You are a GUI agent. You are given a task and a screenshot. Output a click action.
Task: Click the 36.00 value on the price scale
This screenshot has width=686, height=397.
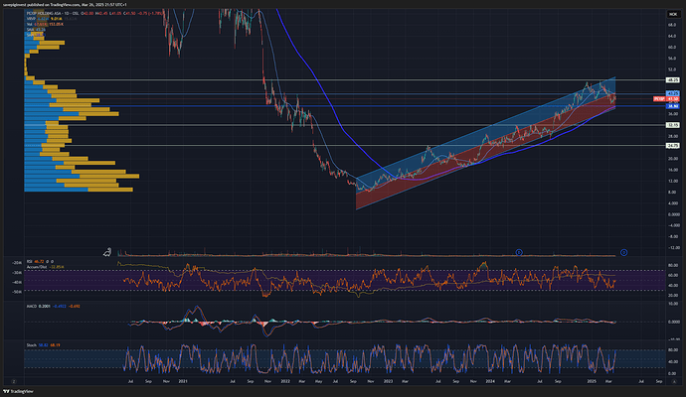tap(672, 114)
